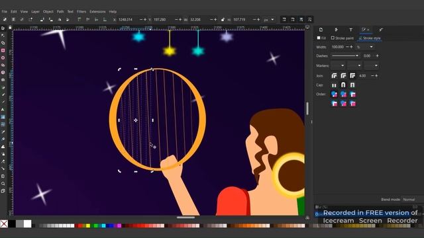Open the File menu
This screenshot has height=238, width=424.
click(5, 12)
